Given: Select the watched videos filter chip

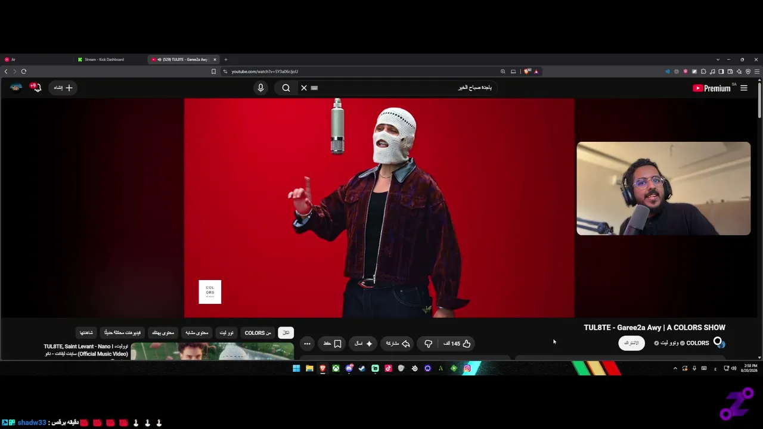Looking at the screenshot, I should 86,332.
